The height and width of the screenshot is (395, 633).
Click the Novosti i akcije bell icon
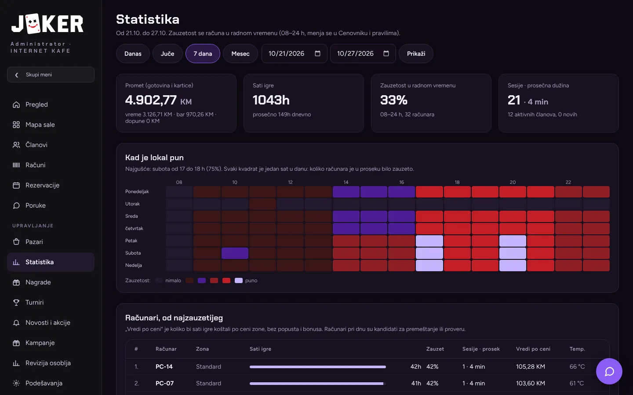click(16, 323)
